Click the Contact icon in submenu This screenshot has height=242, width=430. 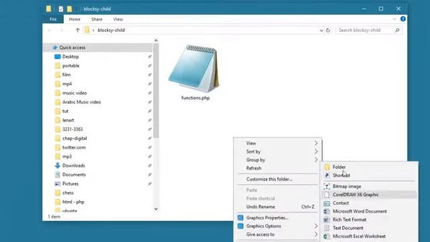(x=327, y=203)
